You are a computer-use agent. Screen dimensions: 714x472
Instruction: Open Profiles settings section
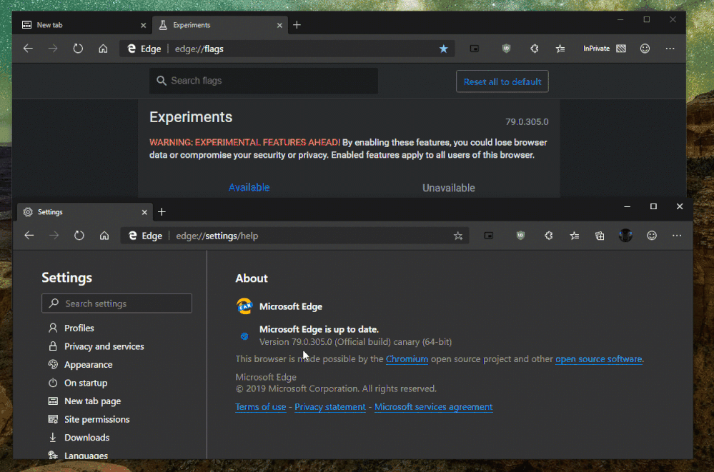click(71, 328)
